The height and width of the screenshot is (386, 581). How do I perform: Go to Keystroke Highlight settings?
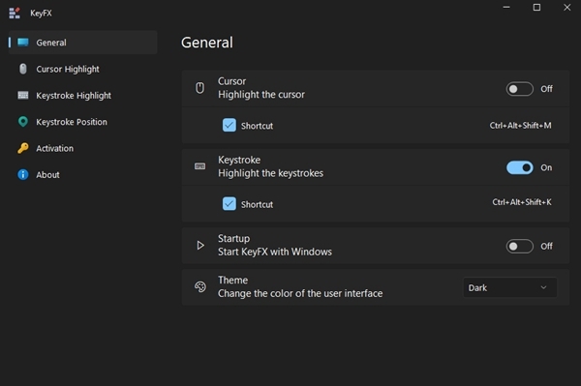83,96
